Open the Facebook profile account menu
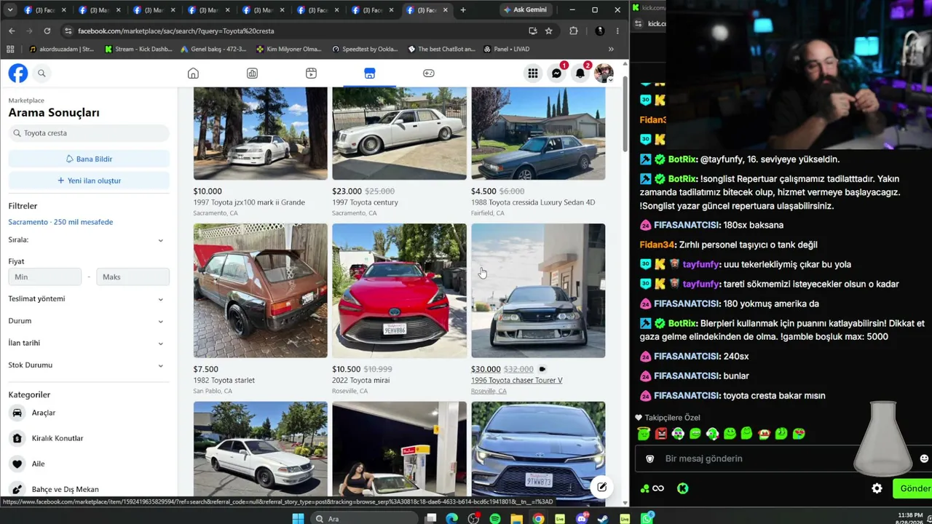This screenshot has width=932, height=524. (x=603, y=73)
